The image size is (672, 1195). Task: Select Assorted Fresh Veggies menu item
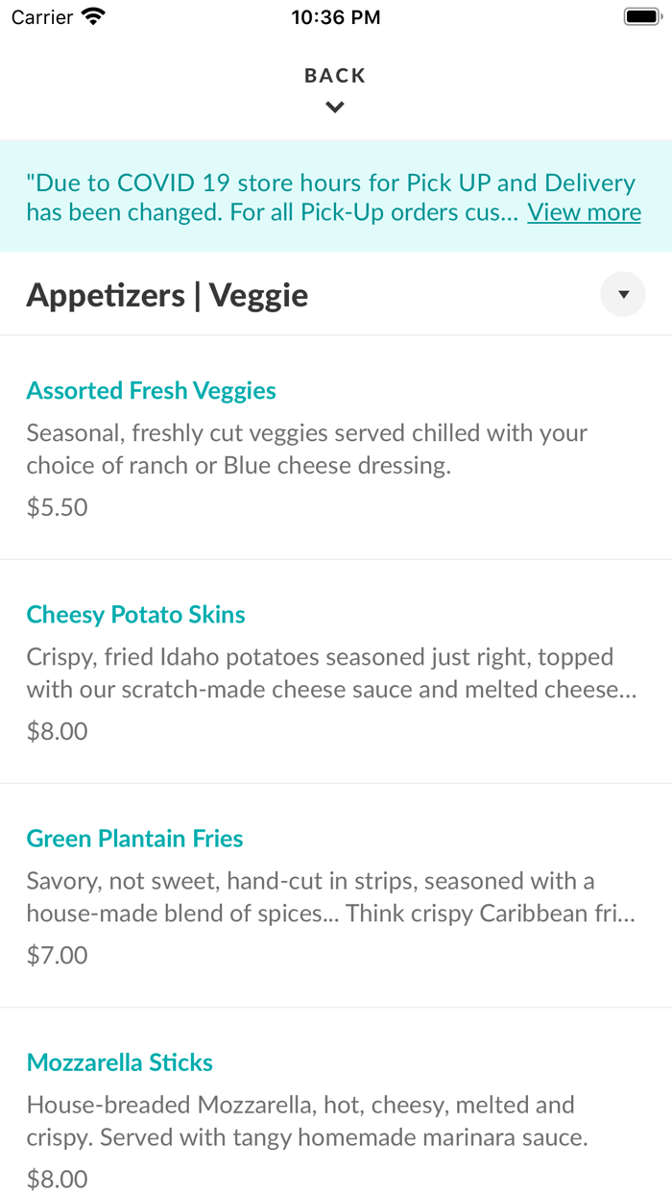(x=151, y=391)
